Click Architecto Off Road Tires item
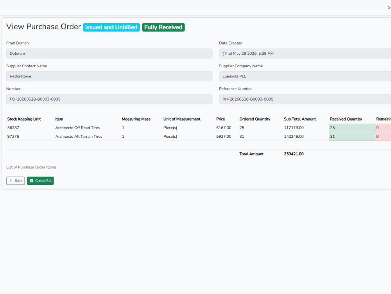Viewport: 391px width, 294px height. 77,128
